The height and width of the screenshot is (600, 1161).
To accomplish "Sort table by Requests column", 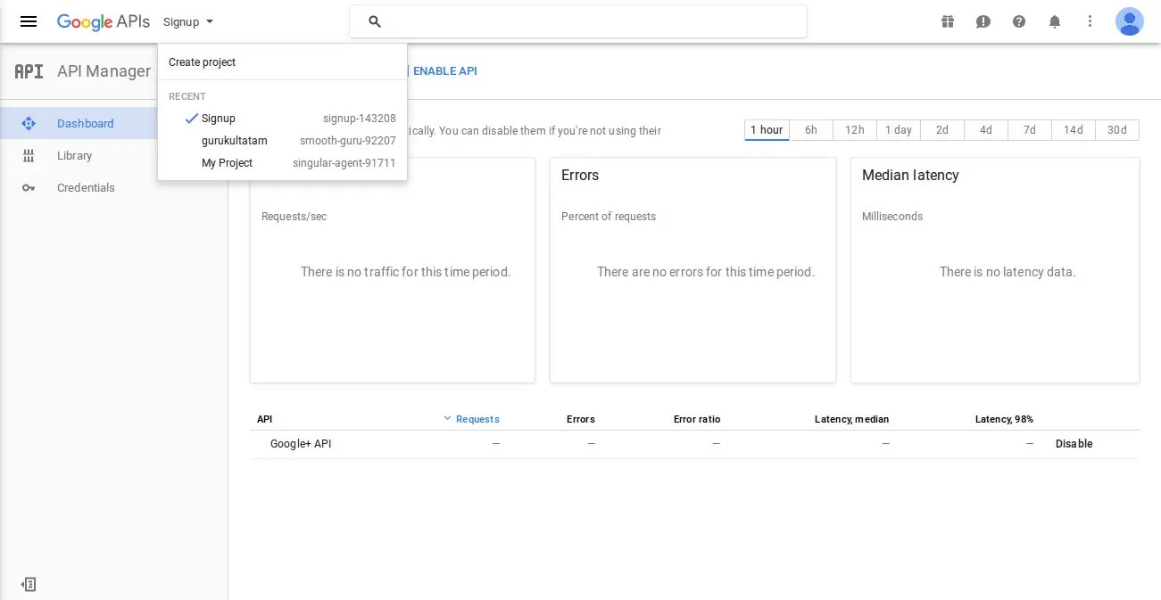I will [x=477, y=419].
